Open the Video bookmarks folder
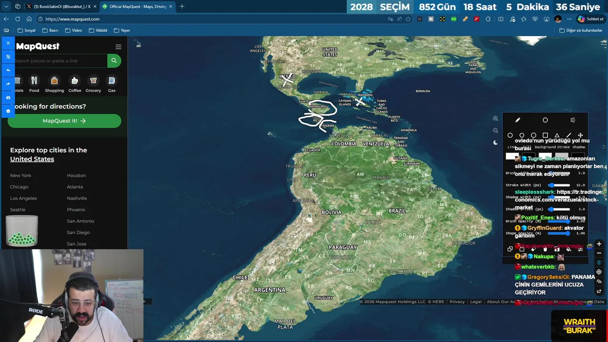 tap(74, 30)
